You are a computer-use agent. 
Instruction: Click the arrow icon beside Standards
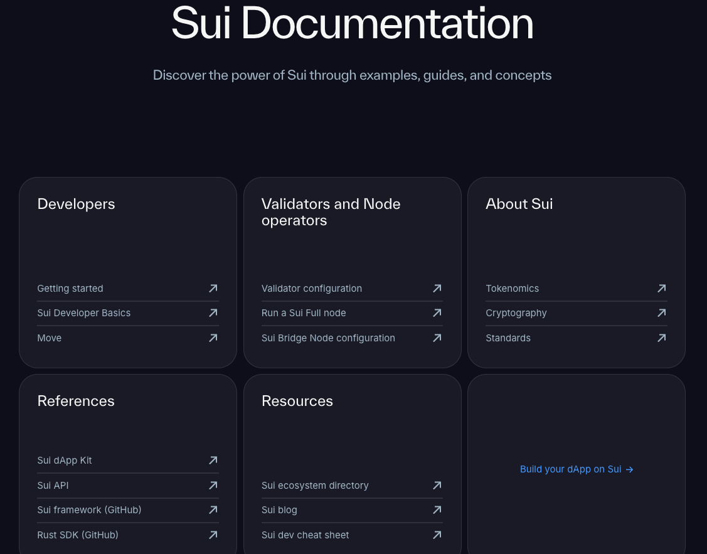click(661, 338)
